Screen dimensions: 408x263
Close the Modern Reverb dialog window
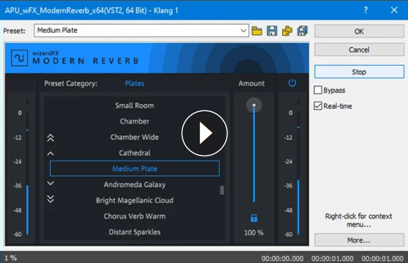394,10
